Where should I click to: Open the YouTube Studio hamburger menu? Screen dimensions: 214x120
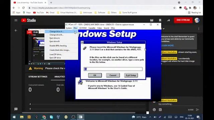16,20
